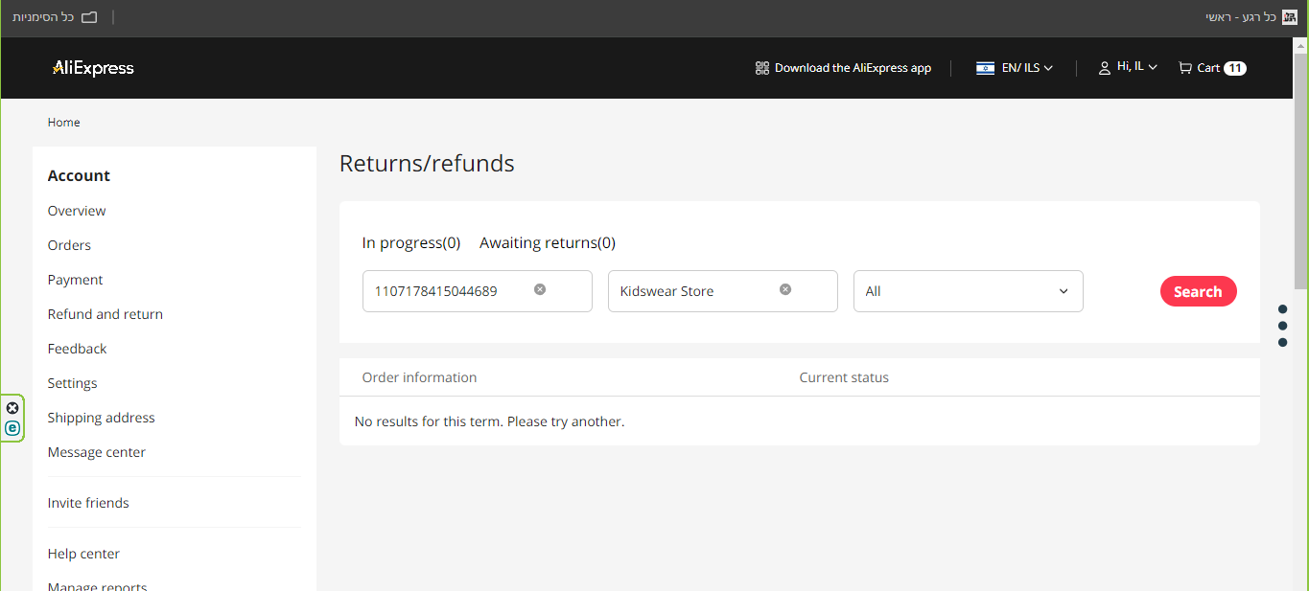
Task: Open the shopping cart icon
Action: coord(1185,68)
